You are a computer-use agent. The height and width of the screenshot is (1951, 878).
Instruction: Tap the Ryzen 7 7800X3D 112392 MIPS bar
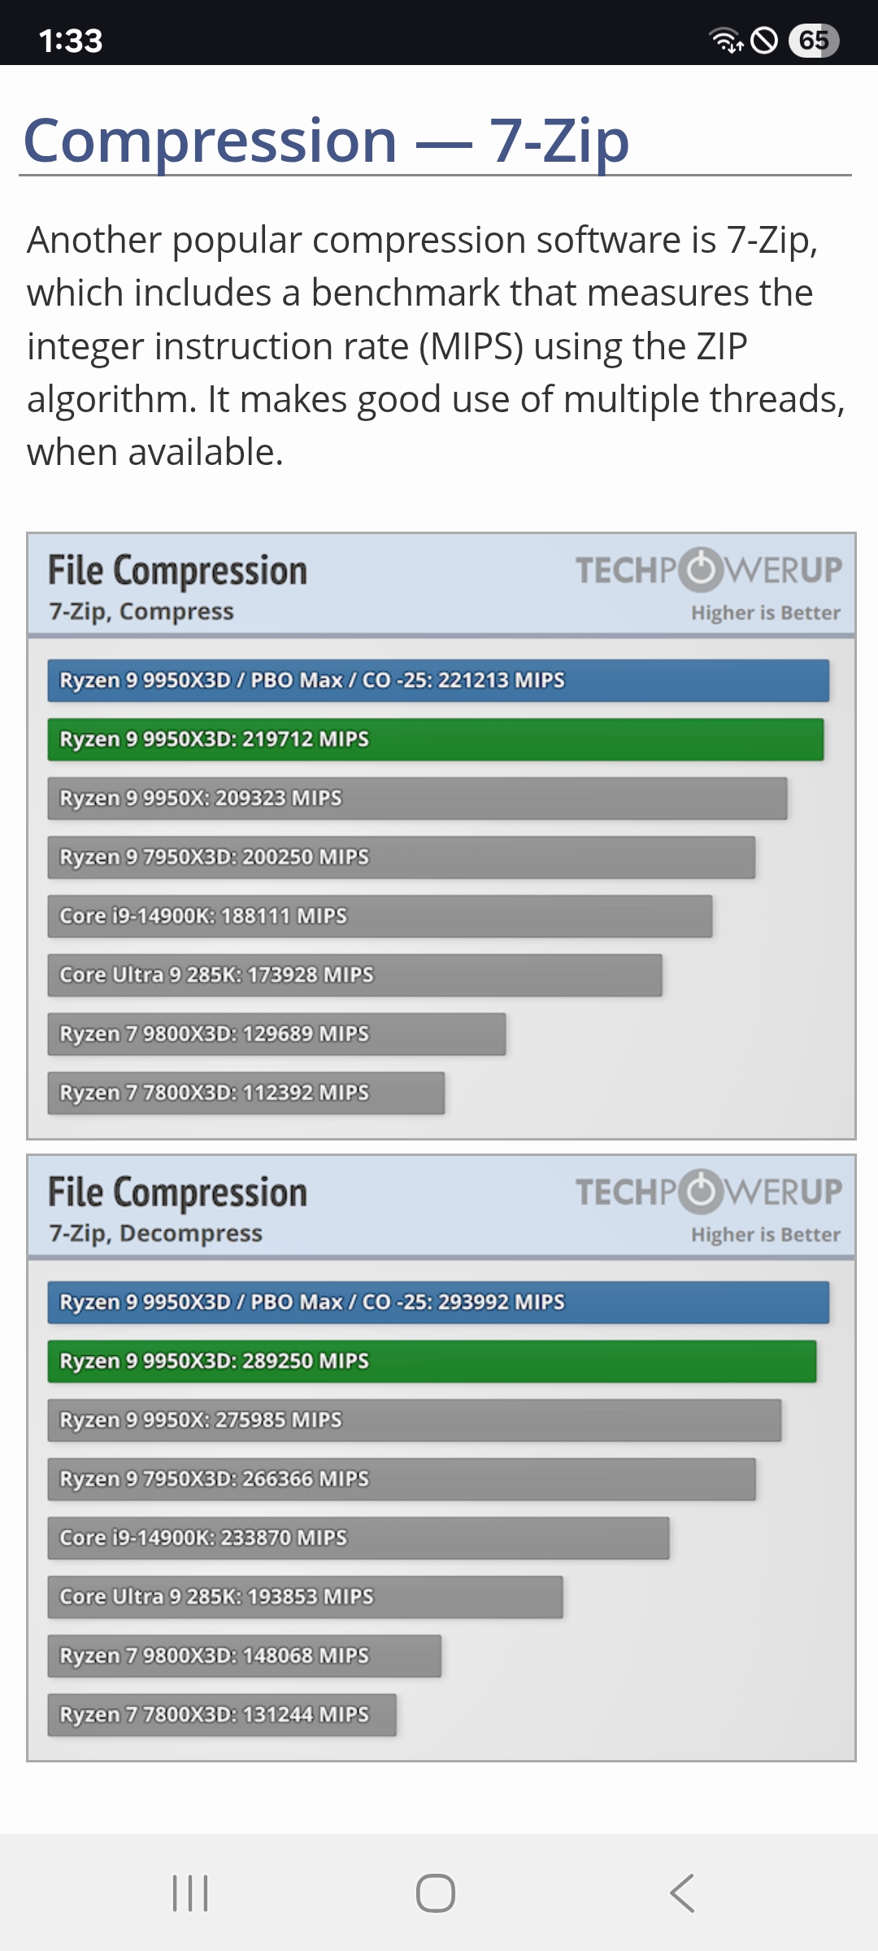point(246,1093)
